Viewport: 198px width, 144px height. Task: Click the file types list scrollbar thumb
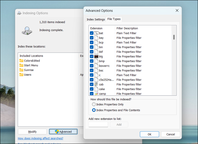tap(174, 37)
